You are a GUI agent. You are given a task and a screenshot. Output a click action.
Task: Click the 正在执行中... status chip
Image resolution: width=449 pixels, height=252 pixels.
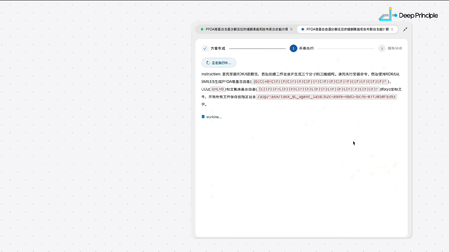219,63
